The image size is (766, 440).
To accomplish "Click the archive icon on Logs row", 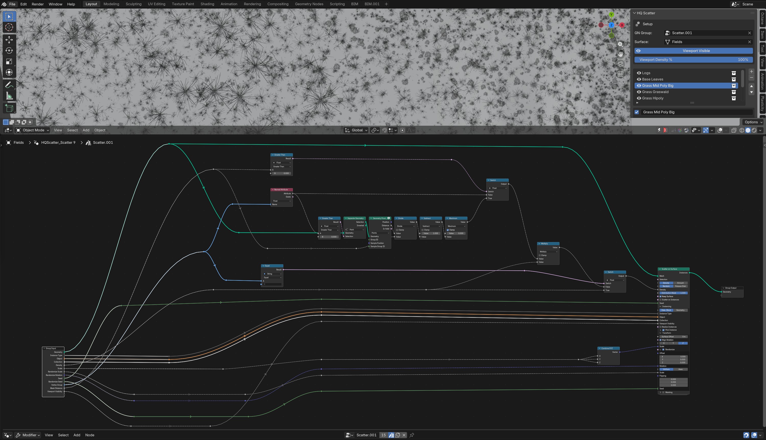I will pos(734,73).
